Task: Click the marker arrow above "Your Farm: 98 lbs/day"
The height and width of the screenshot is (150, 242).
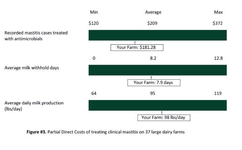Action: click(162, 112)
